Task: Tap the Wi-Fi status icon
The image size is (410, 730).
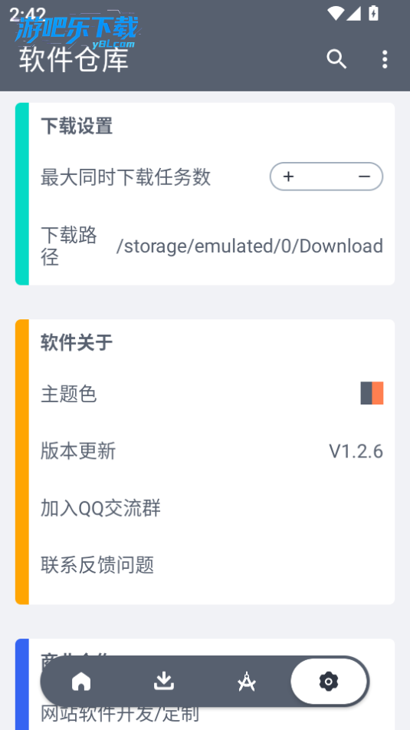Action: coord(335,13)
